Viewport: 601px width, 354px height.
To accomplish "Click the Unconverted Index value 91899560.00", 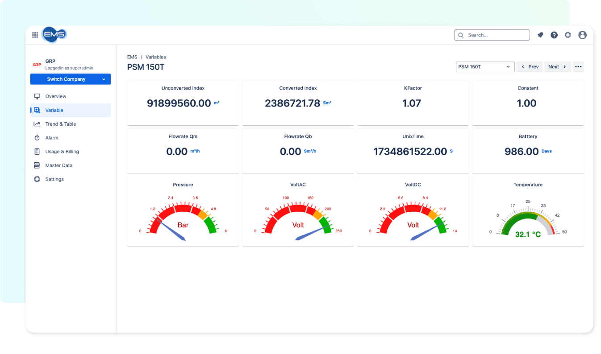I will coord(179,103).
